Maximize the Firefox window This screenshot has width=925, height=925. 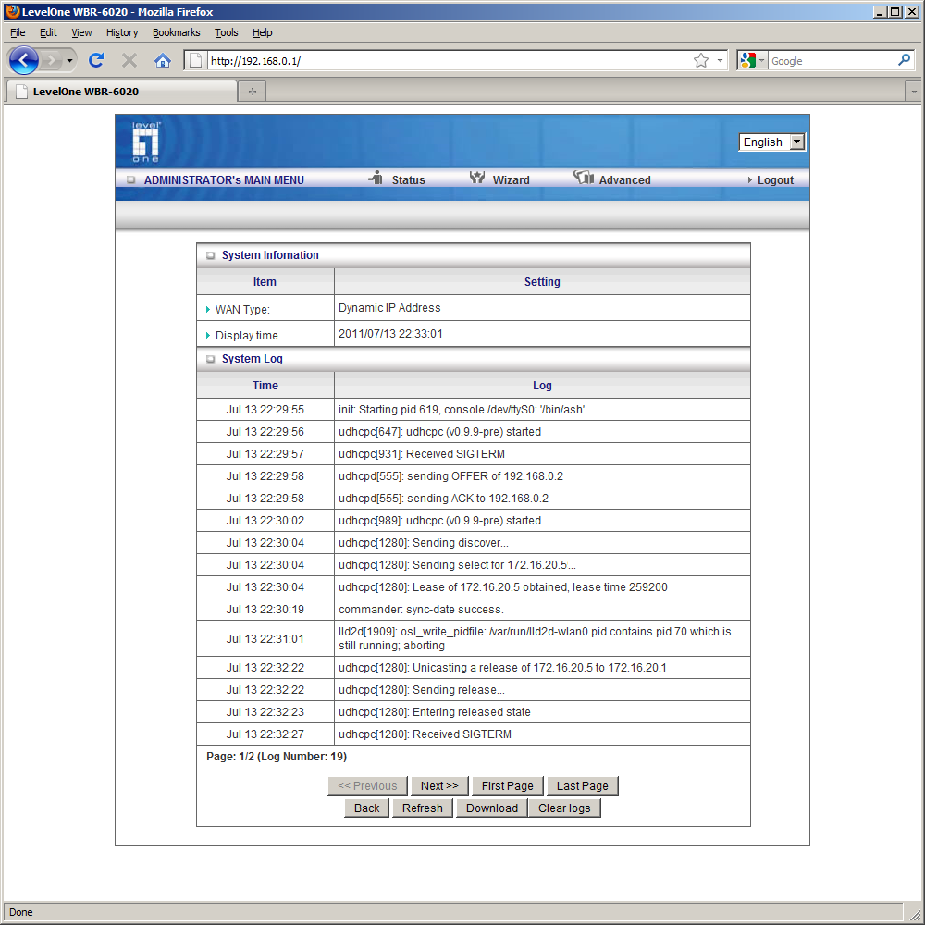tap(895, 11)
